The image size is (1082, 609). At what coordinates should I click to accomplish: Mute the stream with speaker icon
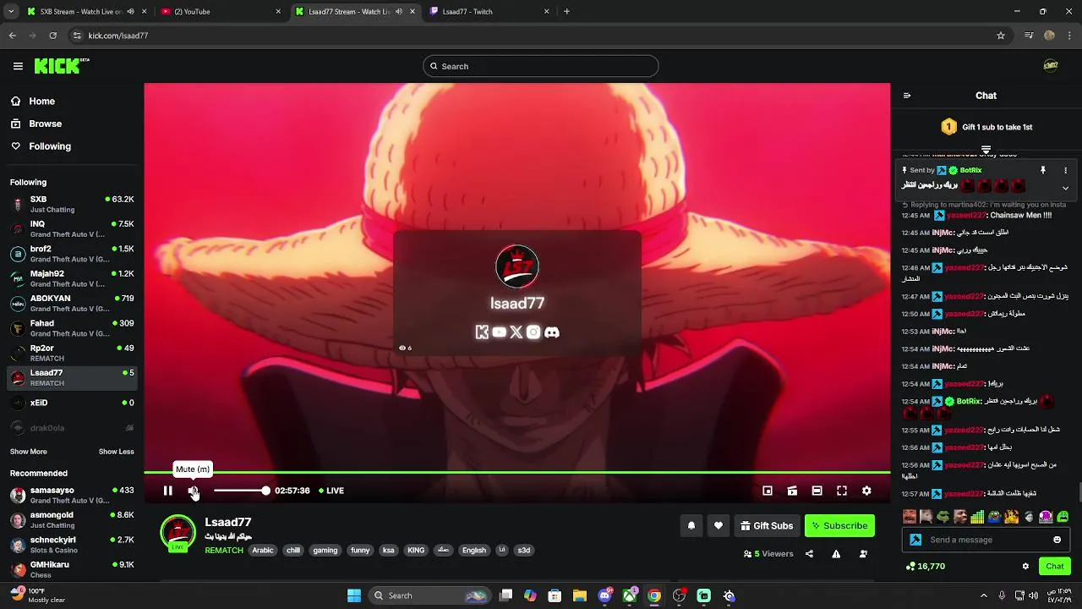pyautogui.click(x=193, y=491)
